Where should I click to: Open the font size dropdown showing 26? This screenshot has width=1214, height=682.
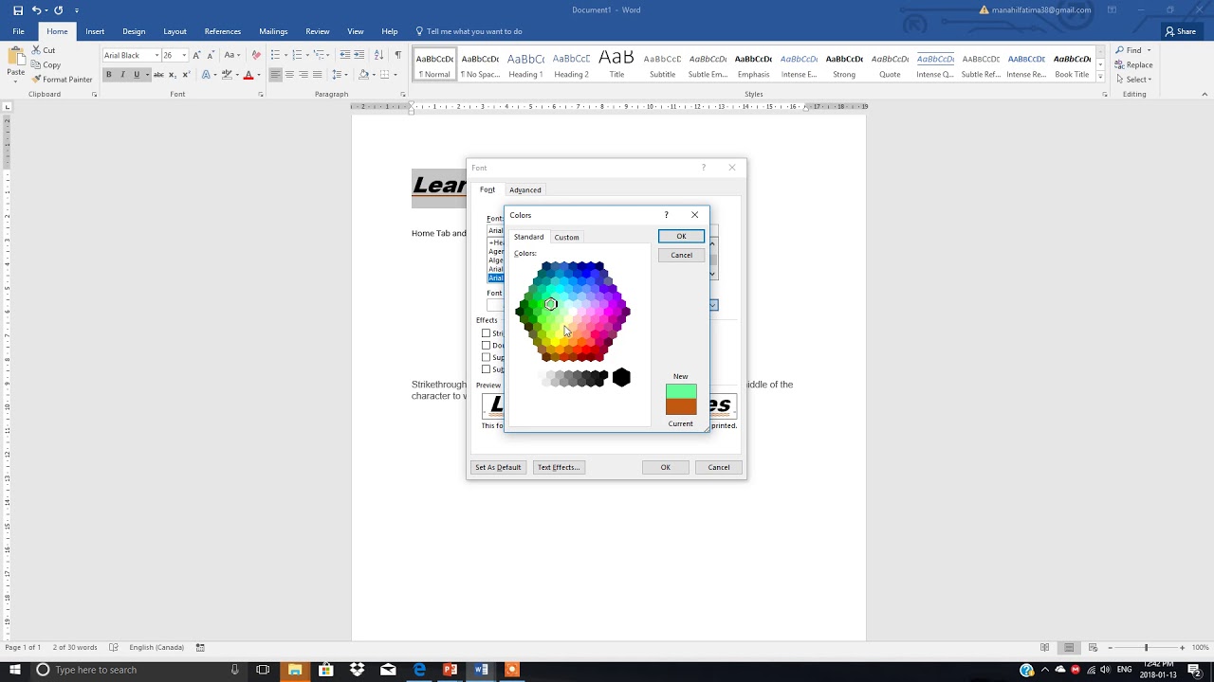click(x=184, y=55)
